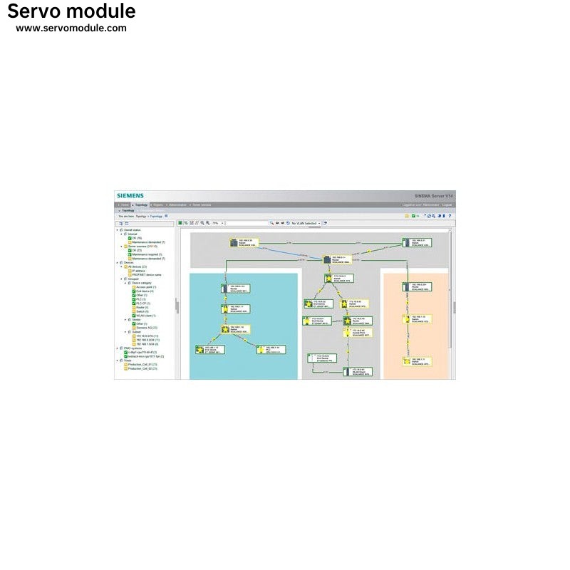
Task: Toggle OK (23) checkbox under Server overview
Action: (130, 251)
